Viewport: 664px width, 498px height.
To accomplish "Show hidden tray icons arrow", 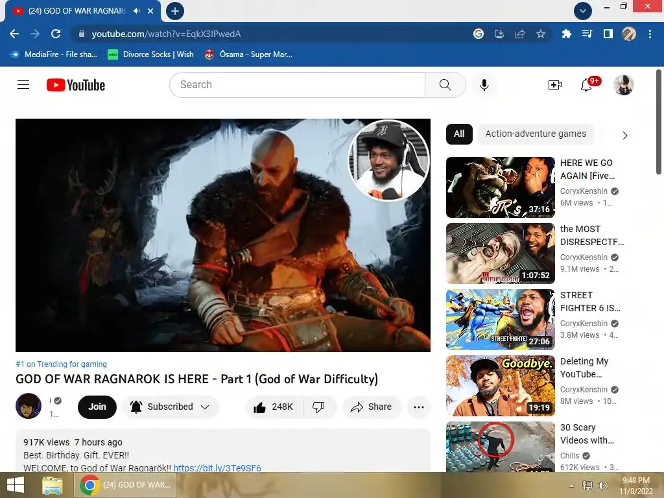I will (x=572, y=486).
